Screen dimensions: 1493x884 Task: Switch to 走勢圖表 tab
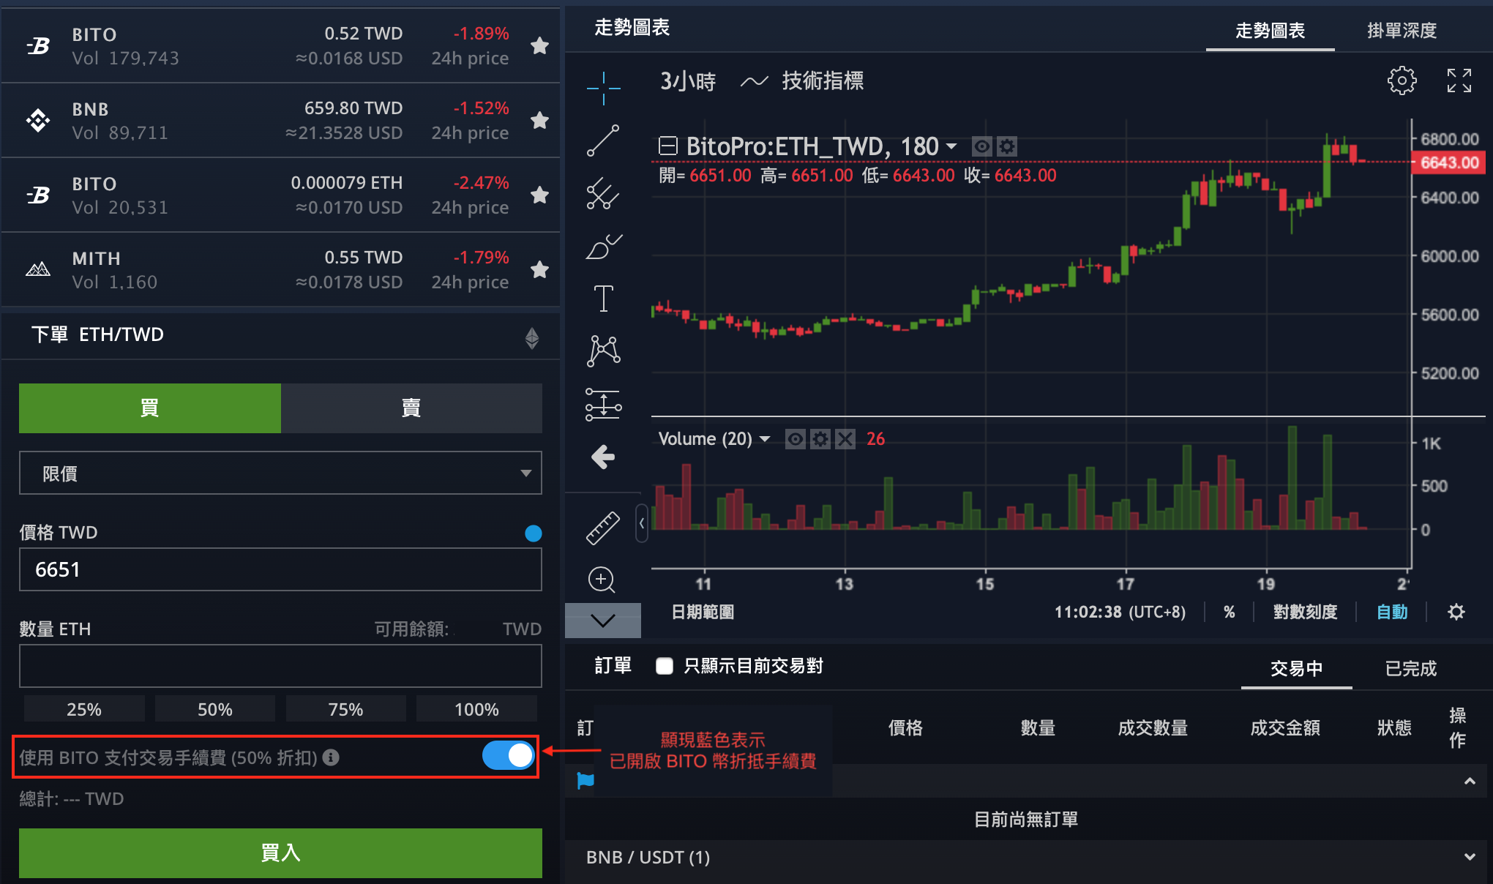[1270, 31]
